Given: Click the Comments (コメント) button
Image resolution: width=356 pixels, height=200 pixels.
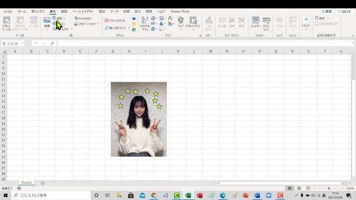Looking at the screenshot, I should 344,12.
